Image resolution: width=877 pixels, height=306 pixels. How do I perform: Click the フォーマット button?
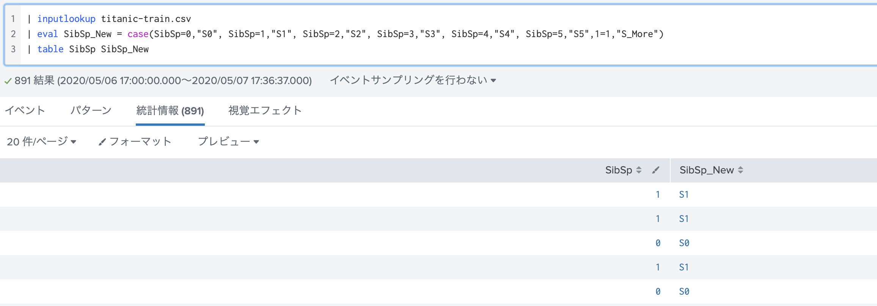click(135, 142)
